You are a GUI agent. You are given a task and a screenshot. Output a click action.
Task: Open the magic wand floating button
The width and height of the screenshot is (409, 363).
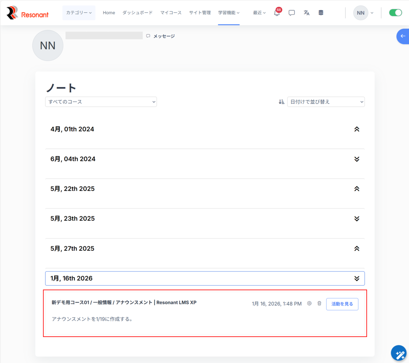point(399,353)
